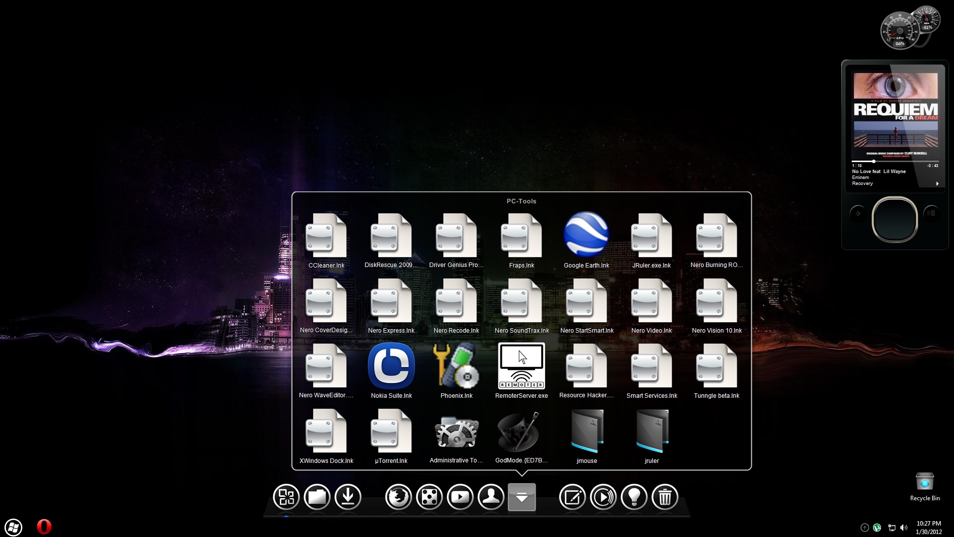Launch Nero SoundTrax.lnk

point(521,306)
